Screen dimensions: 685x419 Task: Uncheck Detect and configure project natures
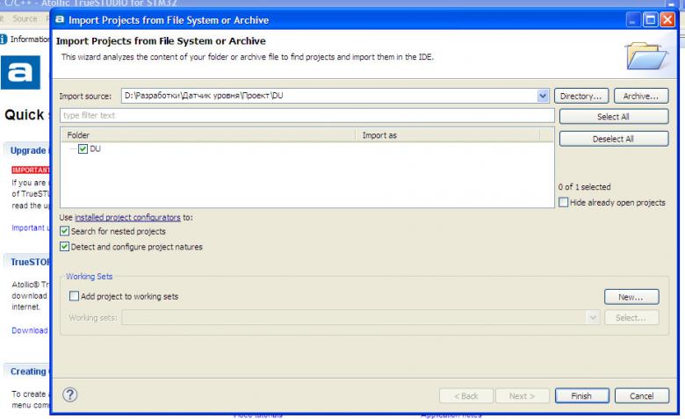point(65,247)
